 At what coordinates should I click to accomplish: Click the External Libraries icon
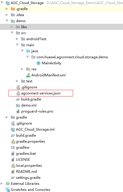point(7,184)
